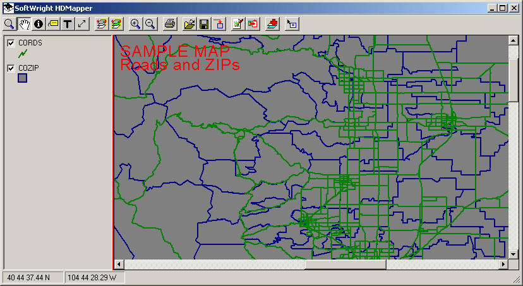Click the zoom in plus magnifier
Image resolution: width=523 pixels, height=286 pixels.
click(x=135, y=24)
